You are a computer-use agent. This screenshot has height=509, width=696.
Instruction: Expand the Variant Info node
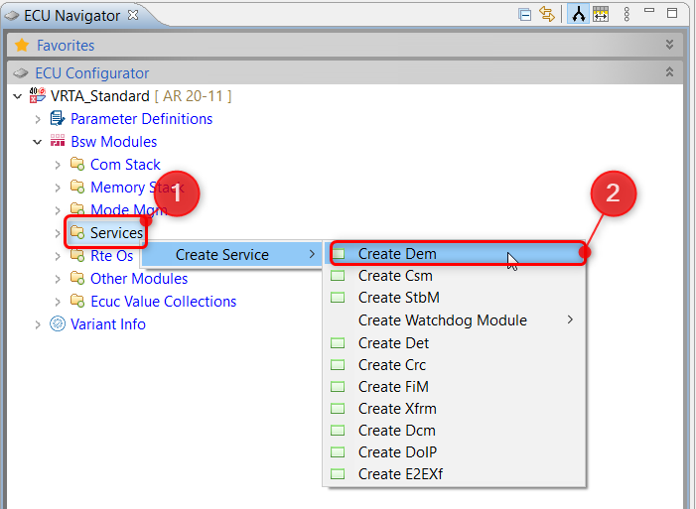38,324
